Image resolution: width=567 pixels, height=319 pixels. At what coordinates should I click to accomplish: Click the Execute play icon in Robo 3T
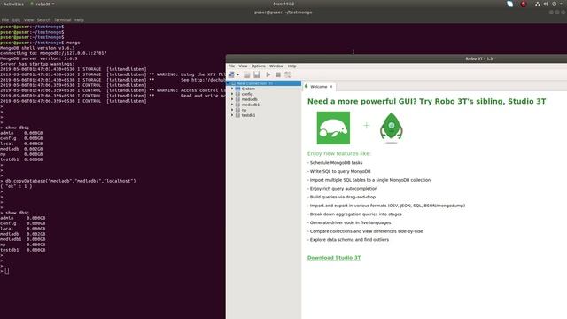268,74
